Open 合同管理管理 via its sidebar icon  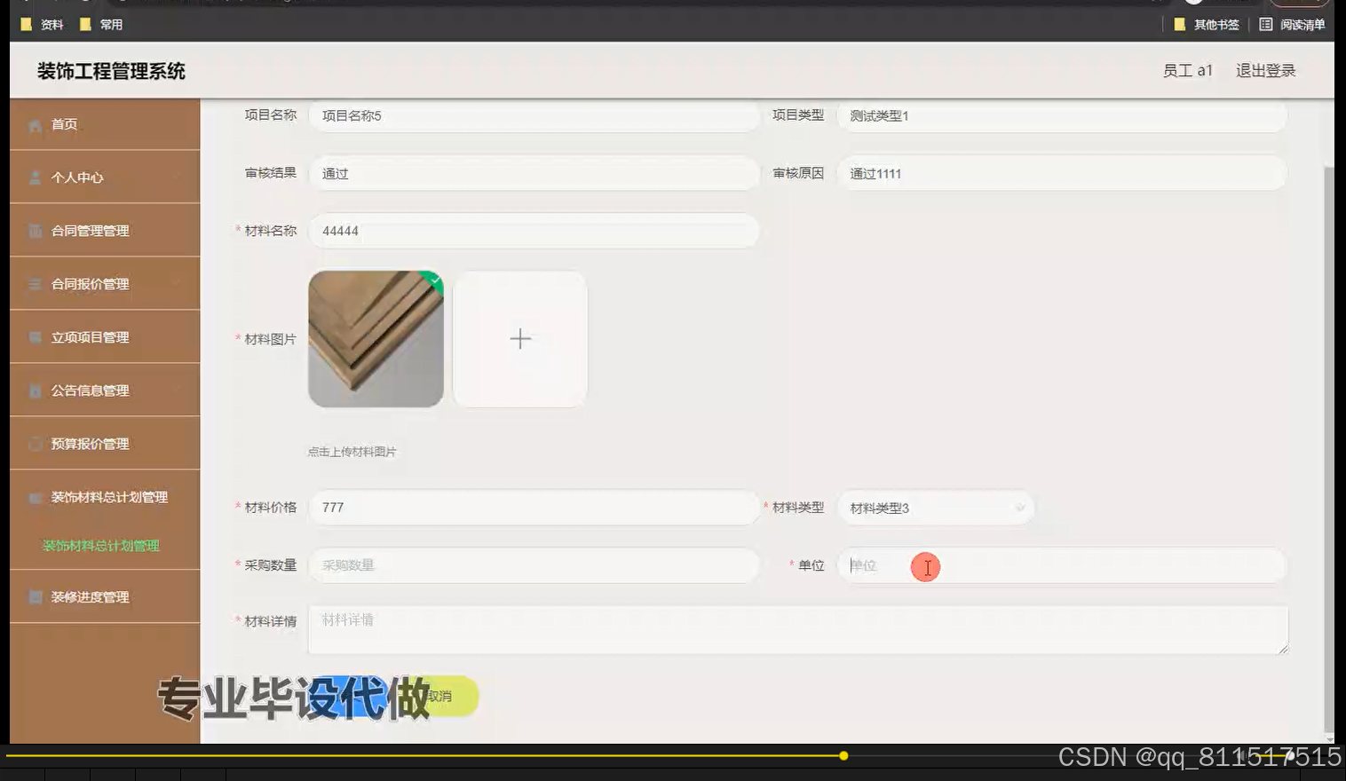click(x=35, y=231)
